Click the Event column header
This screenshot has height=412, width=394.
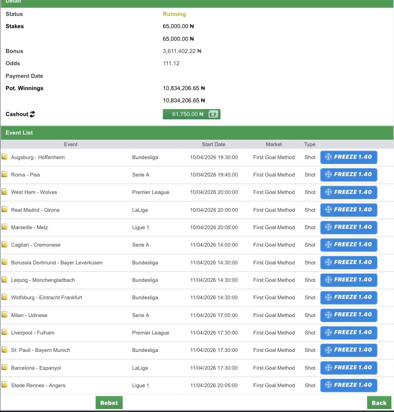(71, 144)
